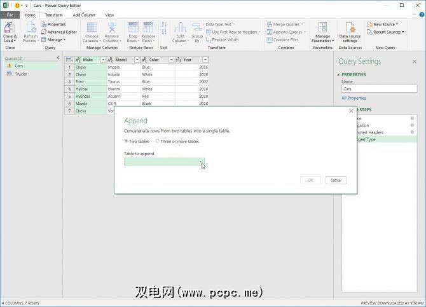Open query Properties in ribbon

(53, 24)
